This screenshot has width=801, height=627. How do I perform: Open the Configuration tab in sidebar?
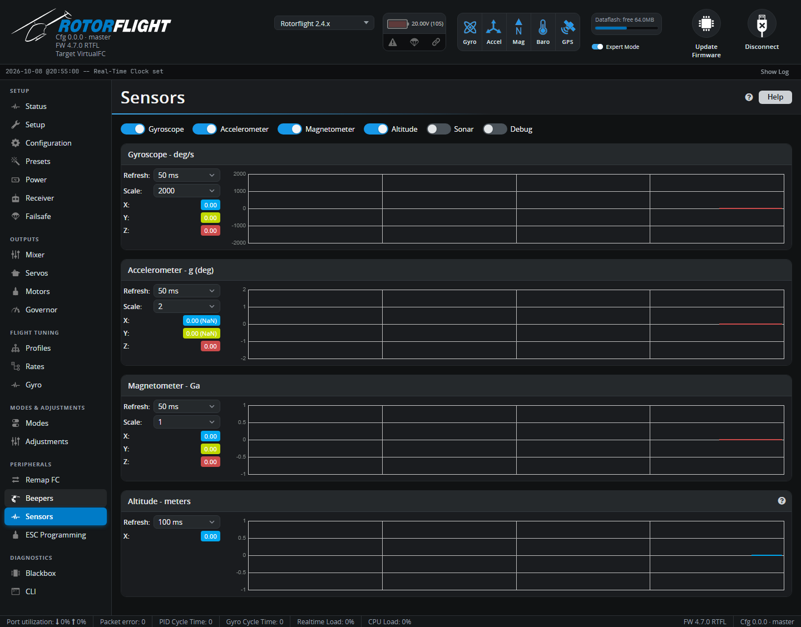point(56,143)
